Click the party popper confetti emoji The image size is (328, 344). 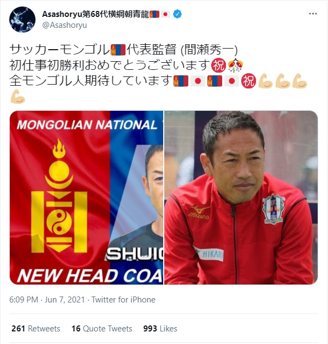[x=235, y=66]
